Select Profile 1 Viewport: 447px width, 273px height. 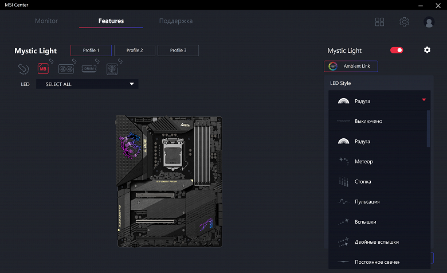click(91, 50)
